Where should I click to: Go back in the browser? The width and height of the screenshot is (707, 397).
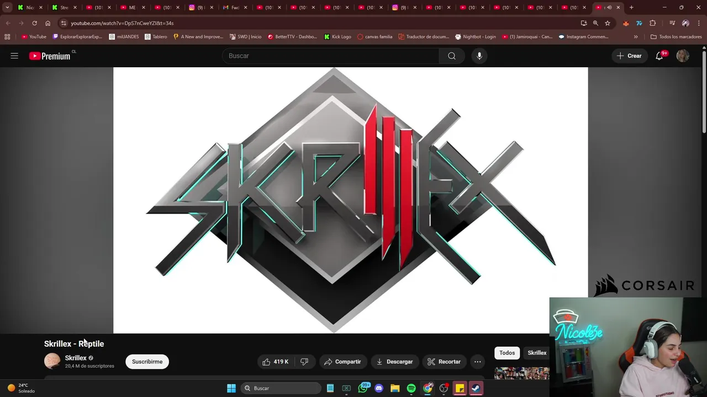click(x=8, y=23)
